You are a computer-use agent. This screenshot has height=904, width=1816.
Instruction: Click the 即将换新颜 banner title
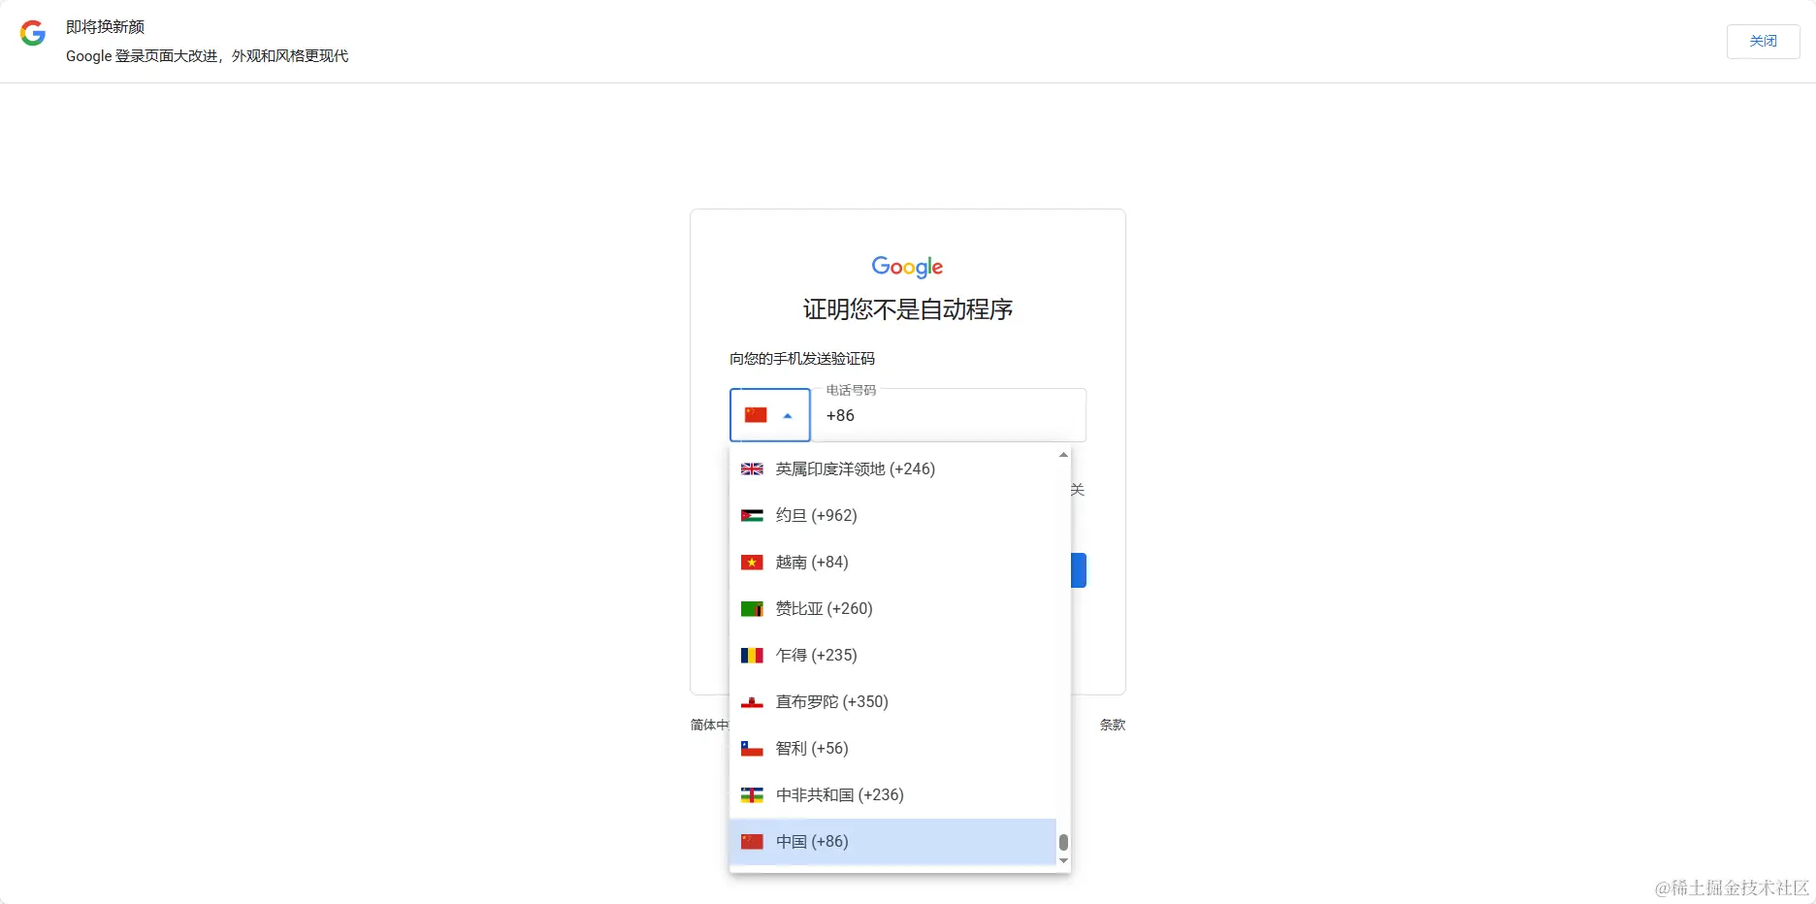pyautogui.click(x=105, y=27)
